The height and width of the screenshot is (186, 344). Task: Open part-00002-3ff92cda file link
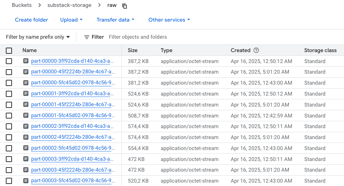tap(72, 126)
